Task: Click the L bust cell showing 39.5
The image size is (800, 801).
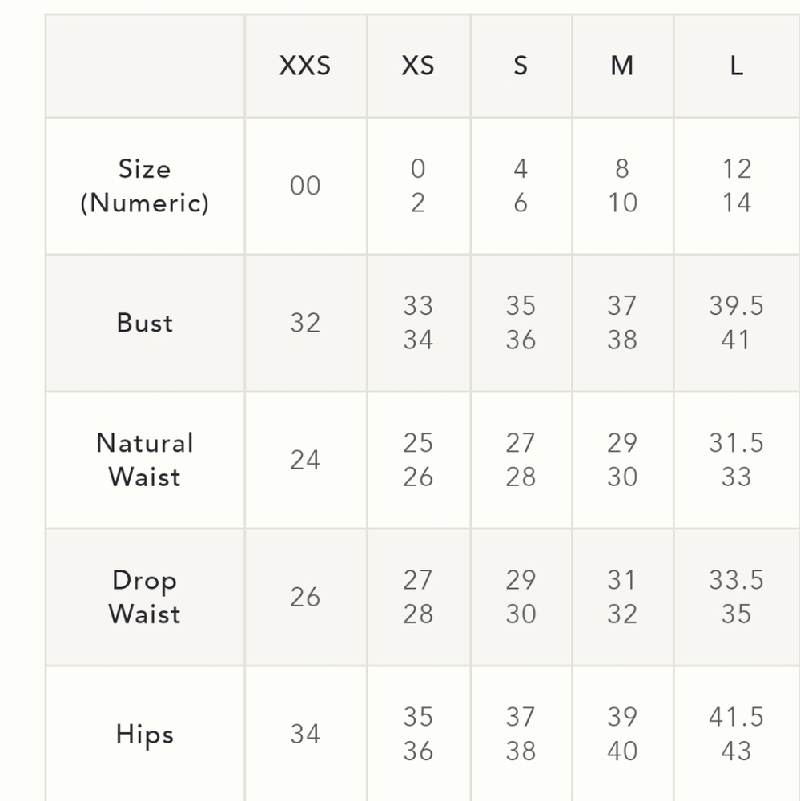Action: tap(736, 306)
